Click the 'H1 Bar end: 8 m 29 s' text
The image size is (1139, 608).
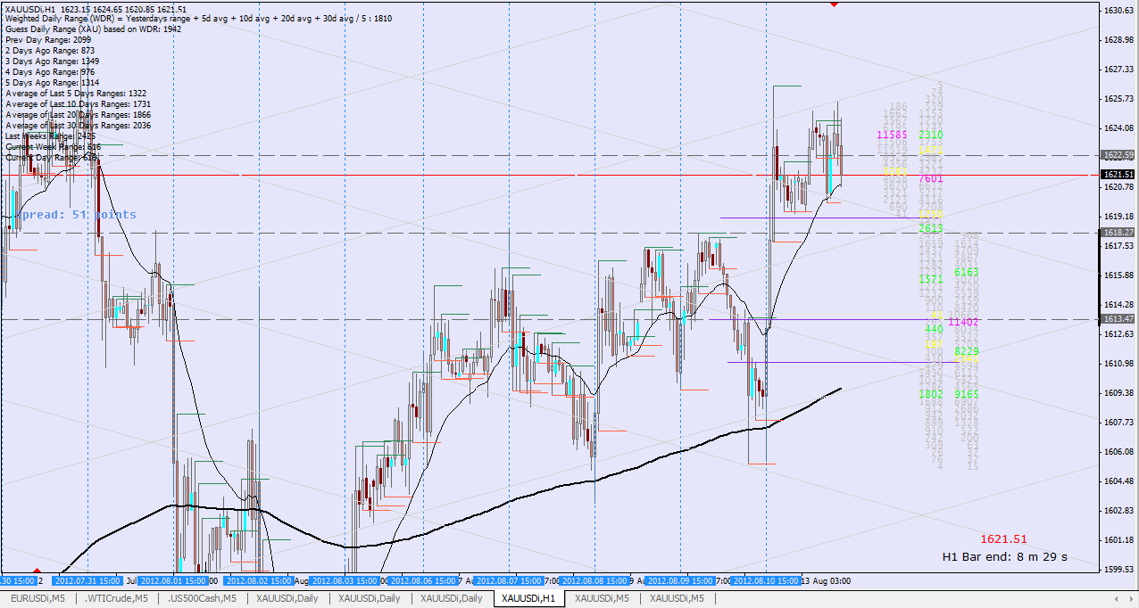pos(1004,556)
